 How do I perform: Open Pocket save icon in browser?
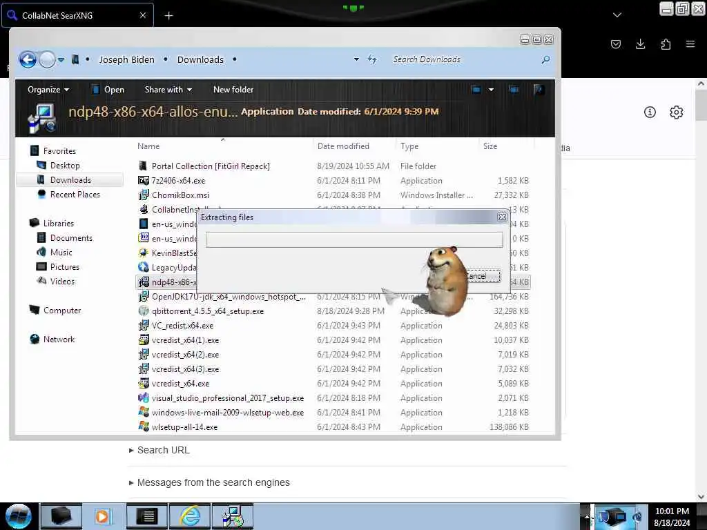(x=615, y=44)
